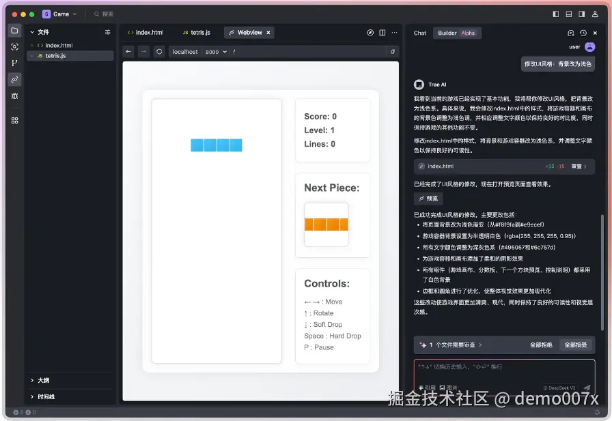Viewport: 612px width, 421px height.
Task: Switch to the Chat tab
Action: [420, 33]
